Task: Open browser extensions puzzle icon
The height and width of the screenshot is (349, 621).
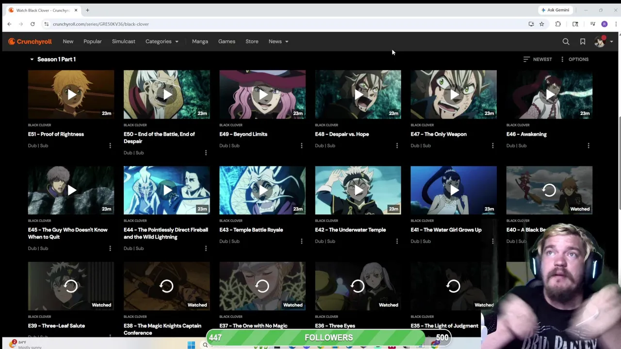Action: [x=558, y=24]
